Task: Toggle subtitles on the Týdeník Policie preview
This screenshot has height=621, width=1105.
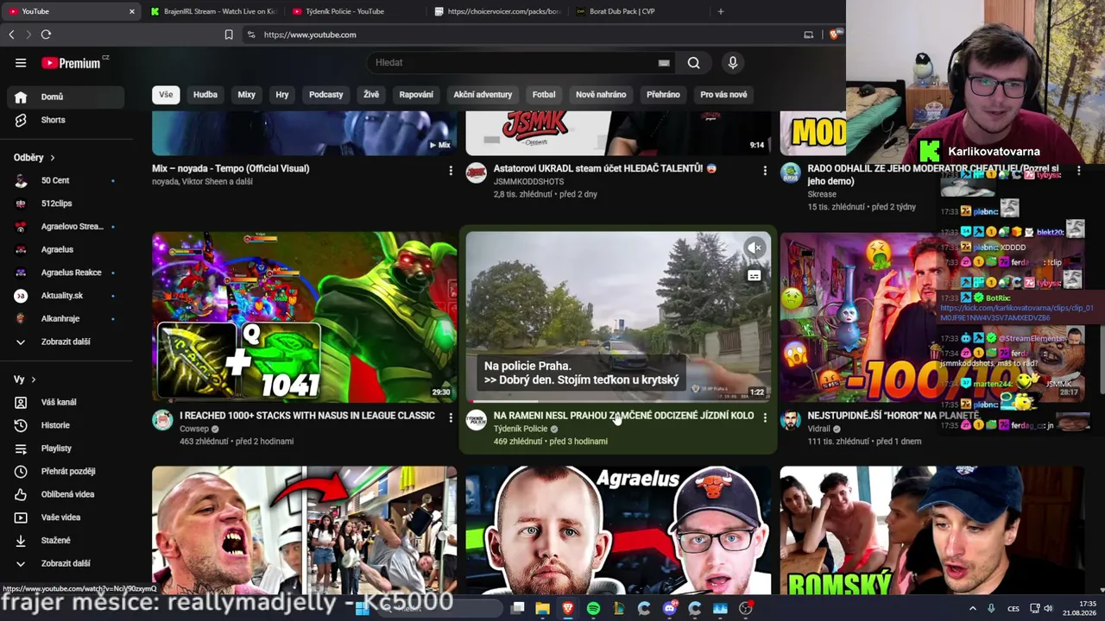Action: (x=755, y=276)
